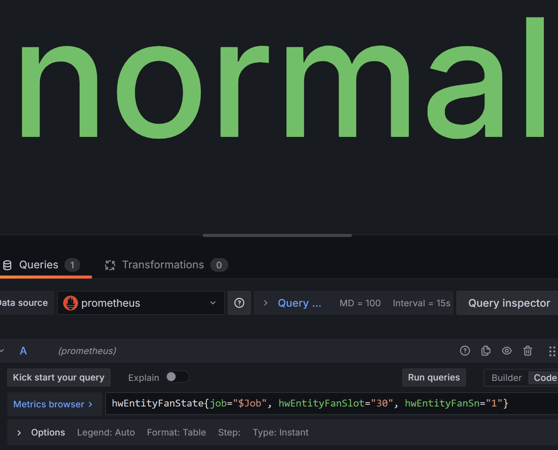Image resolution: width=558 pixels, height=450 pixels.
Task: Click Kick start your query
Action: coord(59,377)
